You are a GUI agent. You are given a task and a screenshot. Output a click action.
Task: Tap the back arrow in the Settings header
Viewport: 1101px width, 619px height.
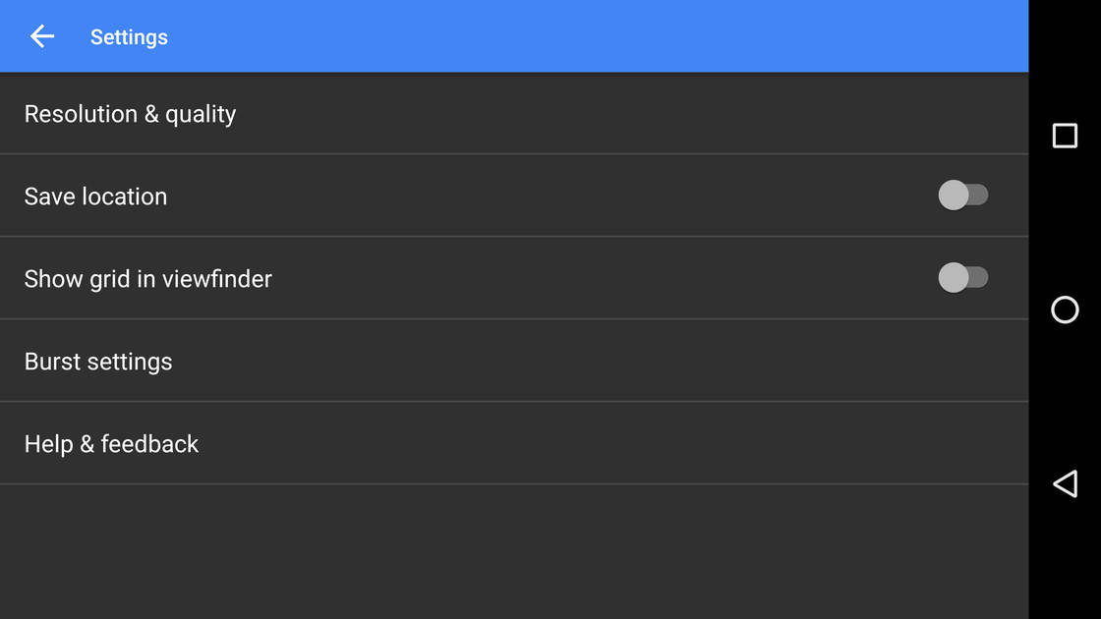click(41, 36)
